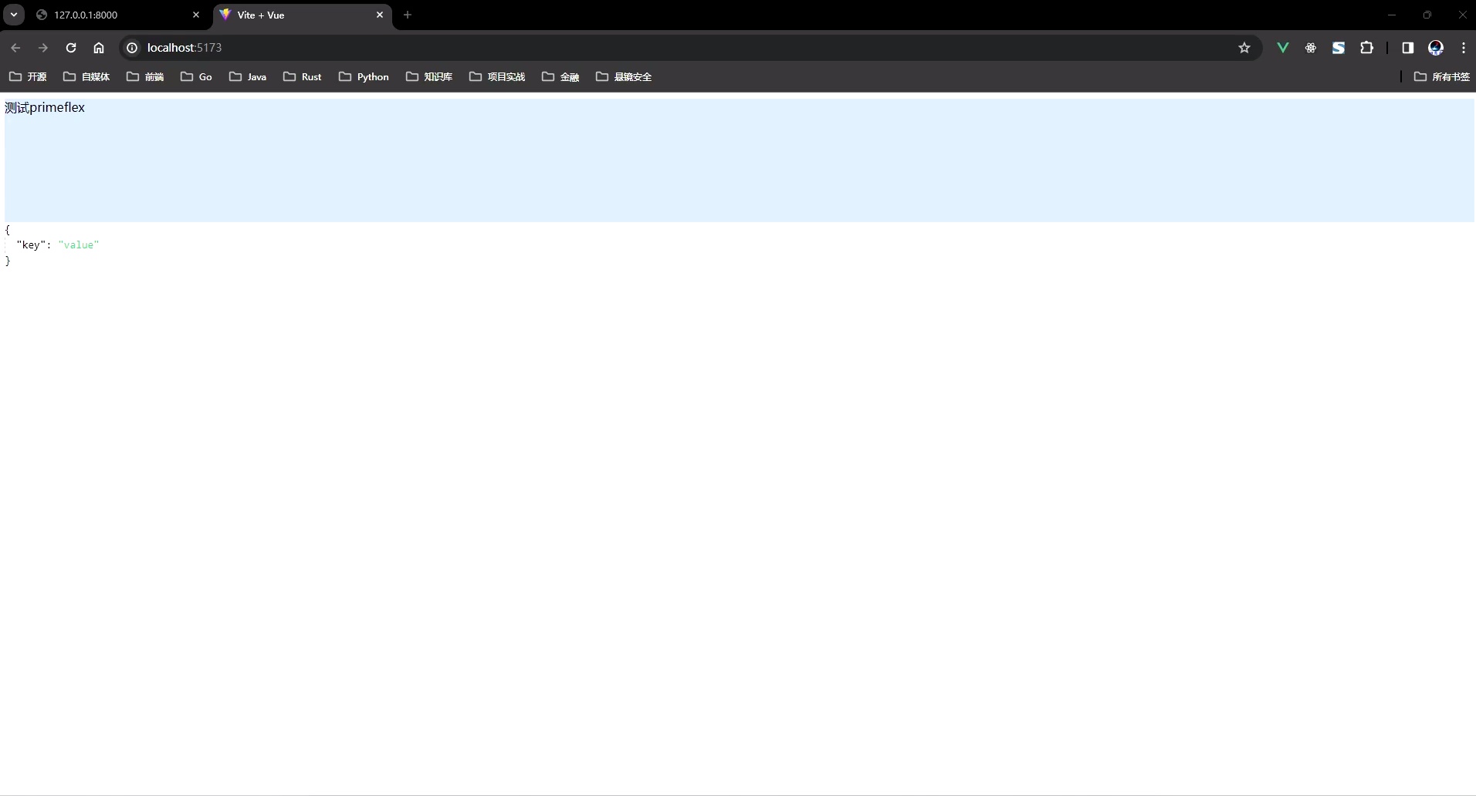Image resolution: width=1476 pixels, height=796 pixels.
Task: Open the Vue devtools extension icon
Action: click(x=1283, y=48)
